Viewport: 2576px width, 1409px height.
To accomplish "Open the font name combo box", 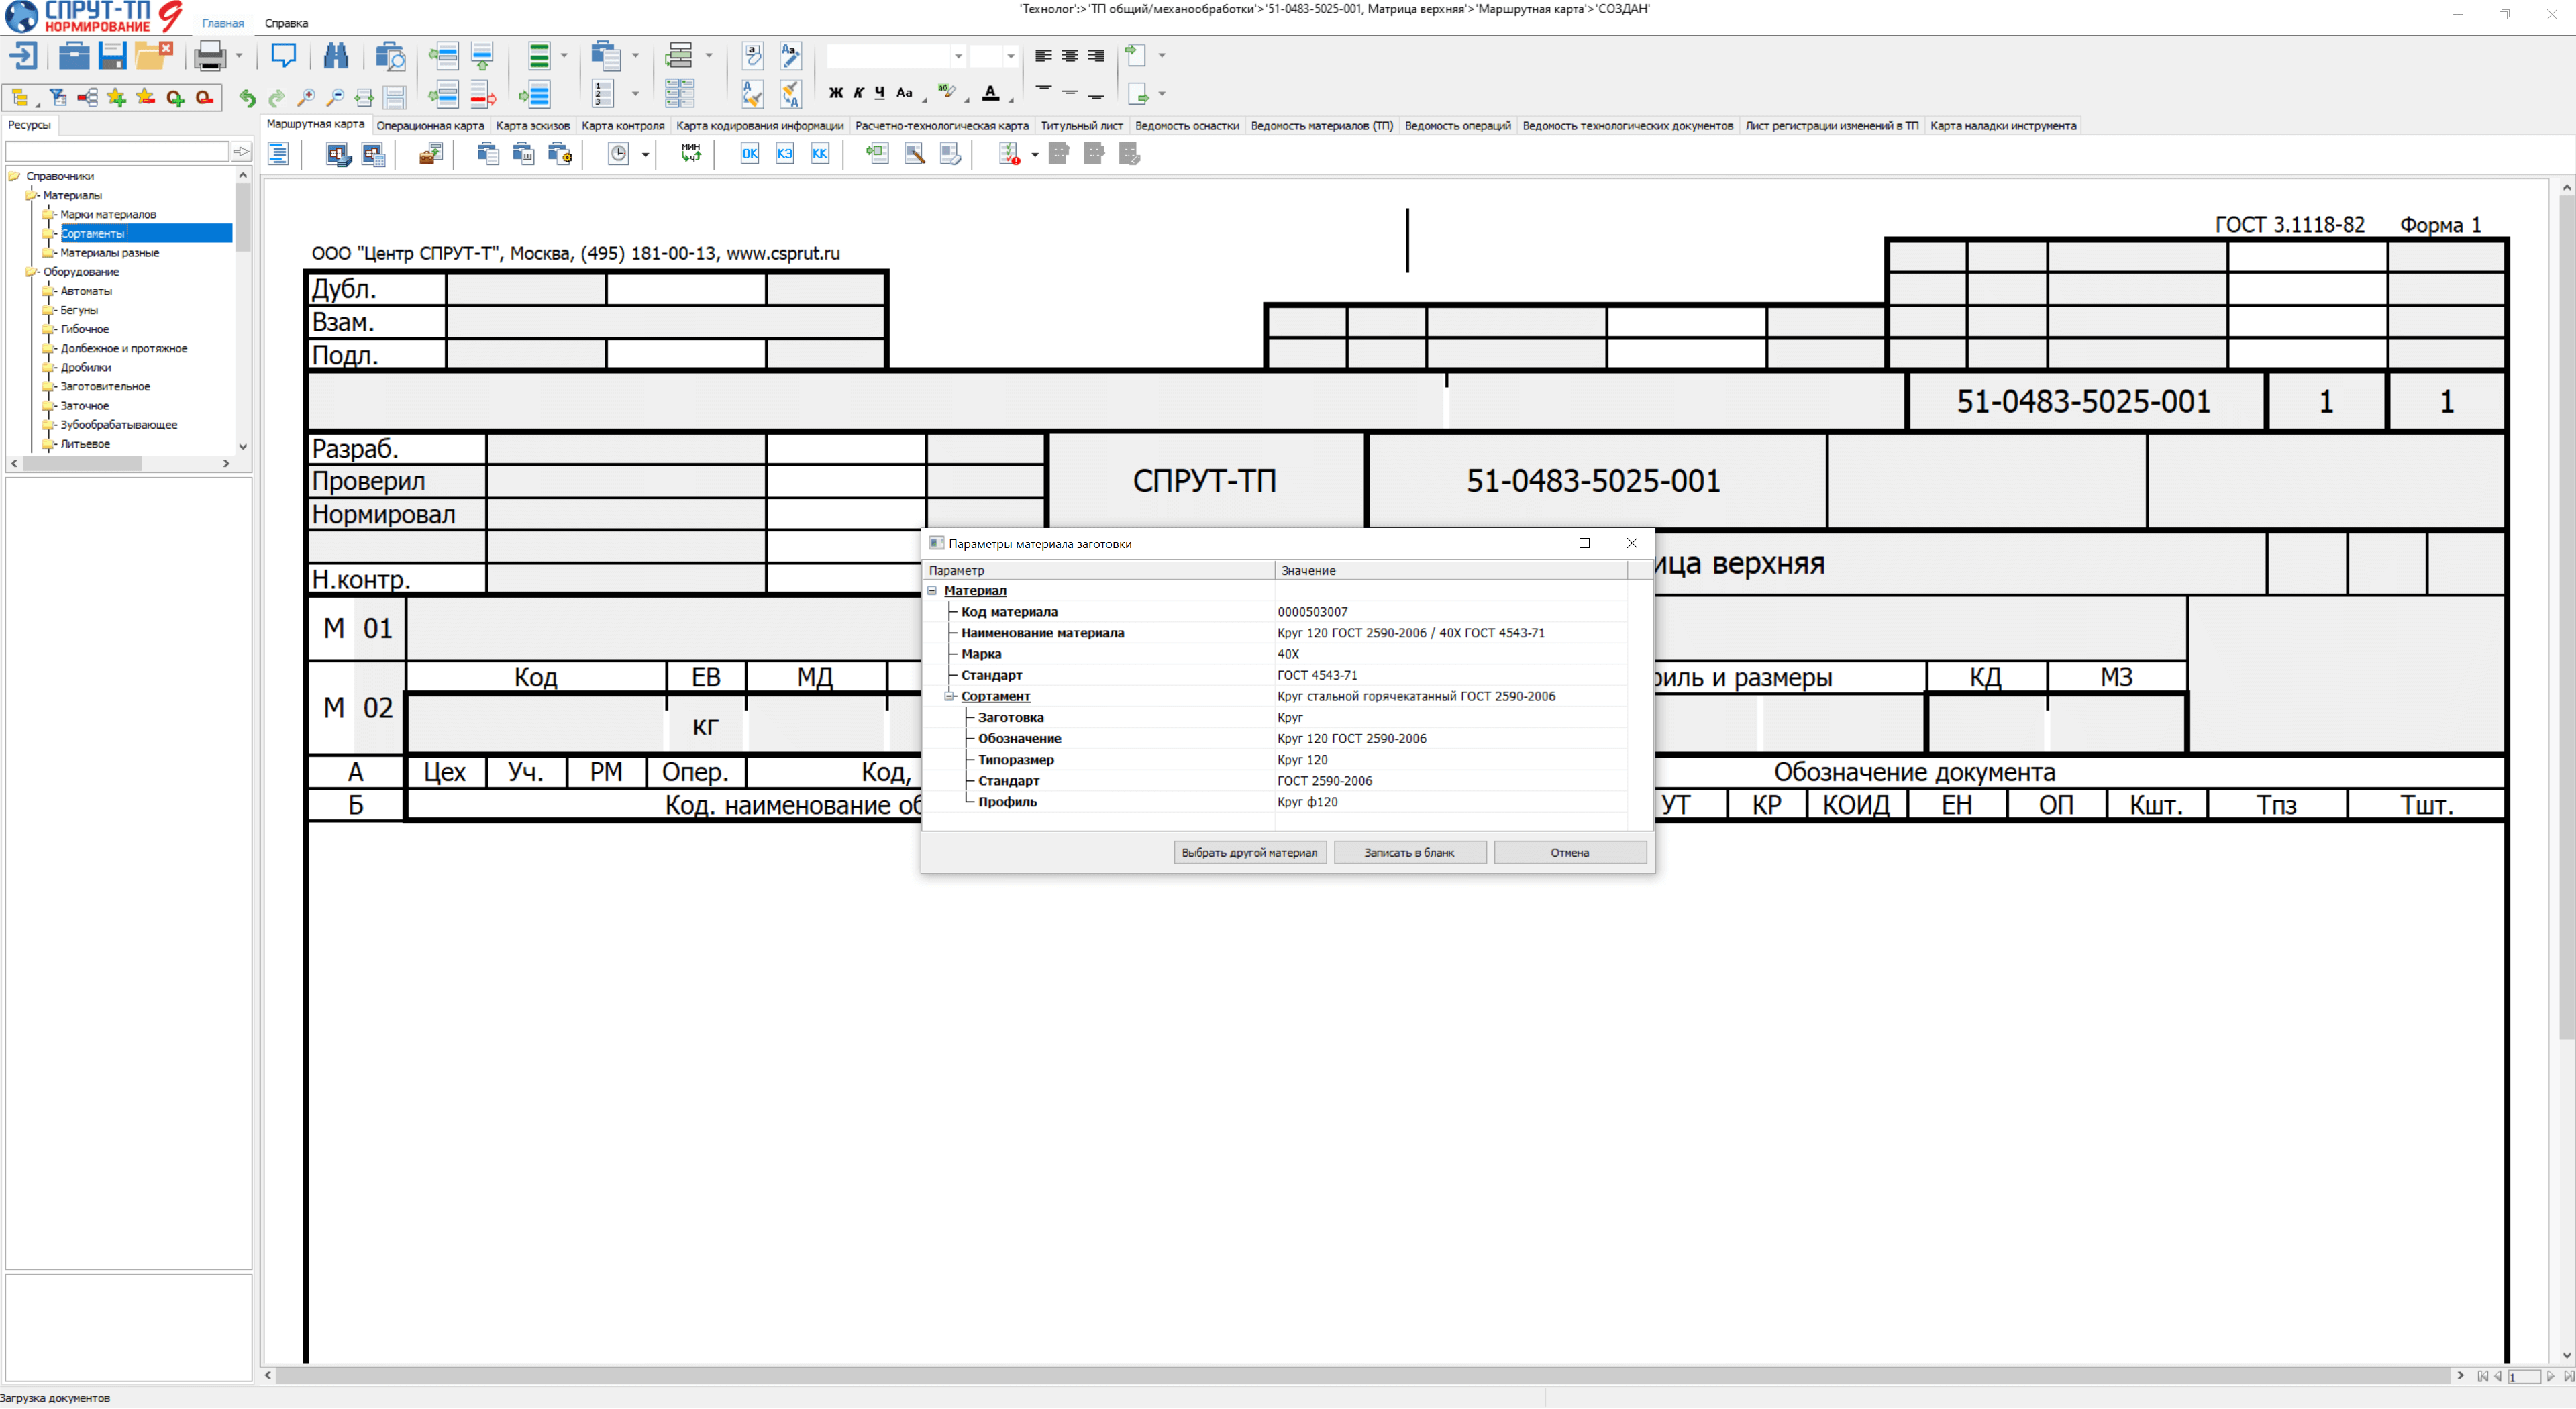I will pyautogui.click(x=895, y=56).
